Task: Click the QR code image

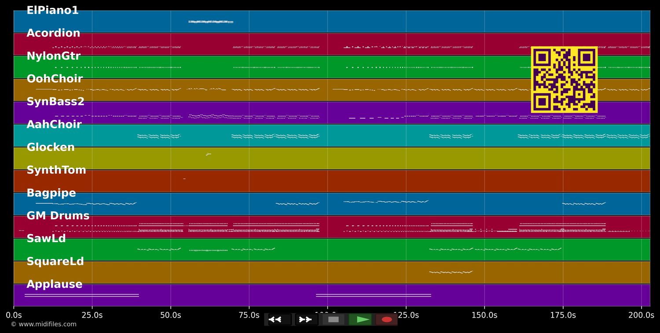Action: (564, 80)
